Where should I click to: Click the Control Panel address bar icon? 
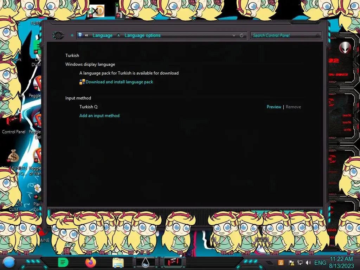point(81,35)
